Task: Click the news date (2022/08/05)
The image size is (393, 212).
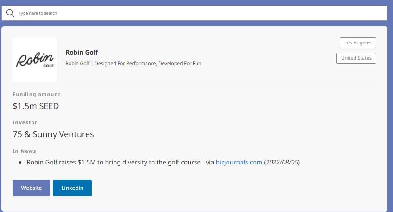Action: 282,162
